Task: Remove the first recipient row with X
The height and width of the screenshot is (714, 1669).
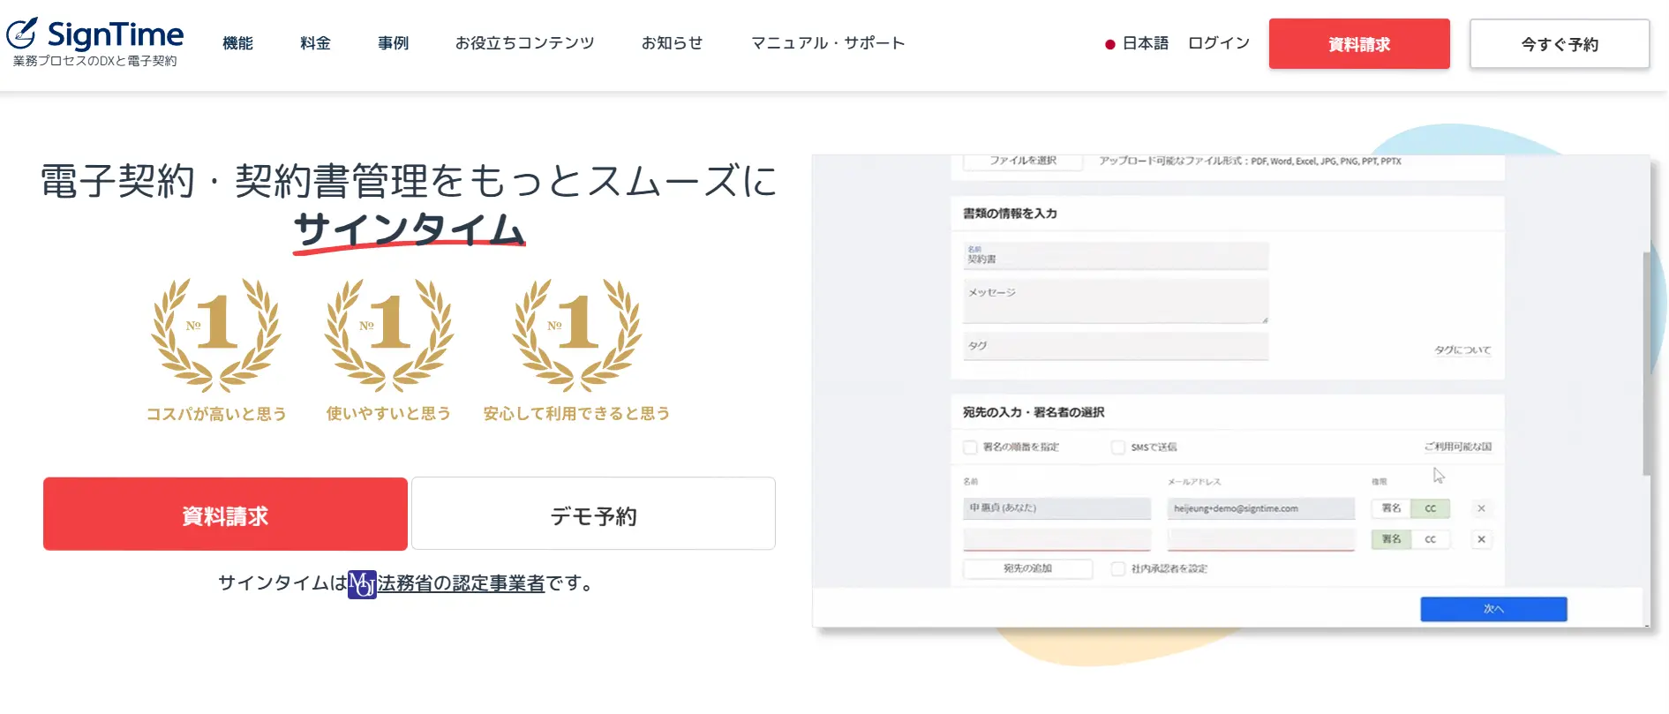Action: click(x=1481, y=508)
